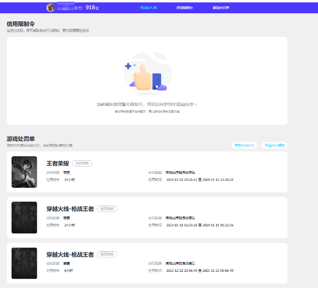
Task: Open underlined punishment reason for 王者荣耀
Action: click(x=180, y=172)
